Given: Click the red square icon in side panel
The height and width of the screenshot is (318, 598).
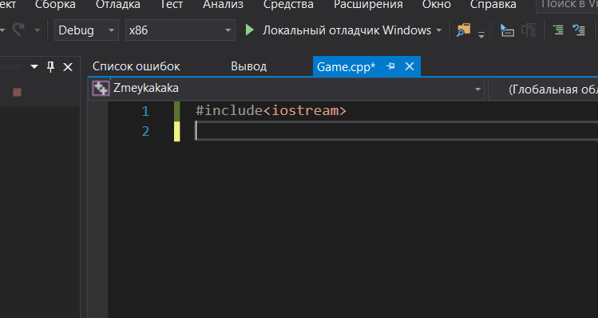Looking at the screenshot, I should (17, 92).
